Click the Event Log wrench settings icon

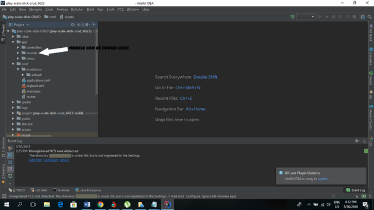click(10, 148)
